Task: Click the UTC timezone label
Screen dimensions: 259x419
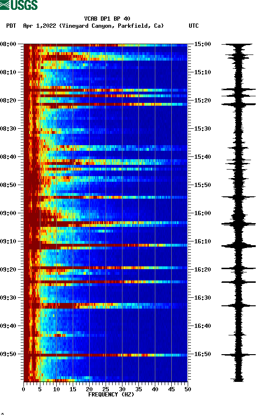Action: click(x=194, y=26)
